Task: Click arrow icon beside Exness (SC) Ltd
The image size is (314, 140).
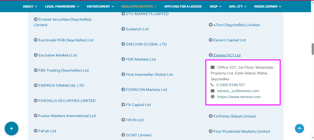Action: pos(211,55)
